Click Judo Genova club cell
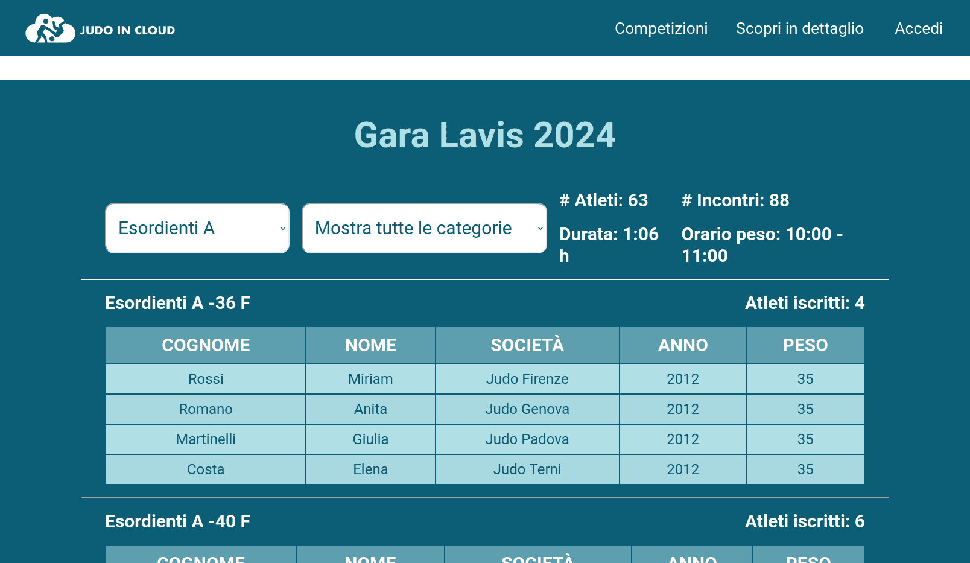Image resolution: width=970 pixels, height=563 pixels. (x=527, y=409)
